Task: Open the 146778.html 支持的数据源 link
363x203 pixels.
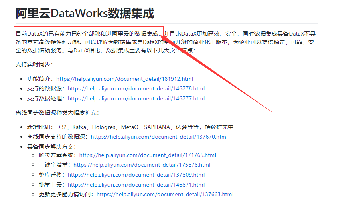Action: tap(136, 89)
